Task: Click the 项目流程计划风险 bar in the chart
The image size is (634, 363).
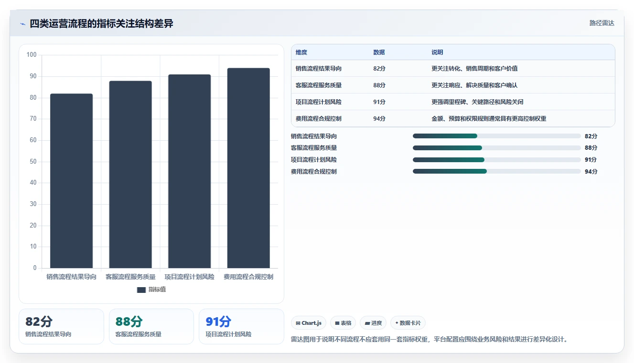Action: click(189, 171)
